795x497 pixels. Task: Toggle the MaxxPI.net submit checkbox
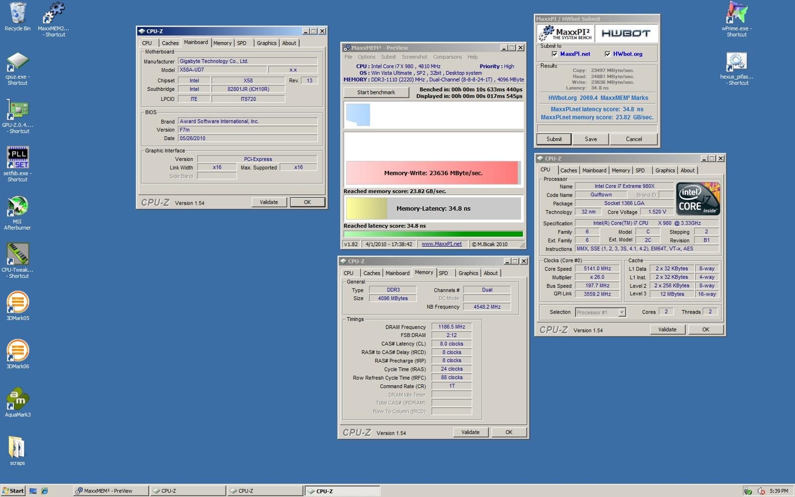pos(555,54)
